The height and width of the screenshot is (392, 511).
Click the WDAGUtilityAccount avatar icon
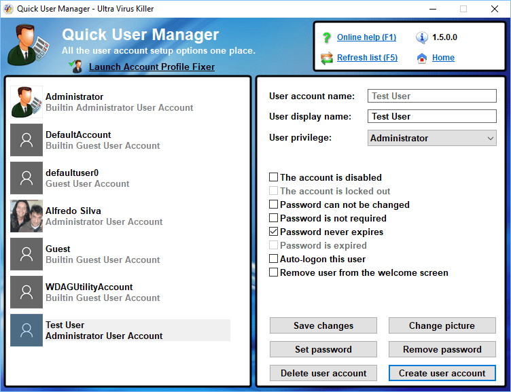27,292
